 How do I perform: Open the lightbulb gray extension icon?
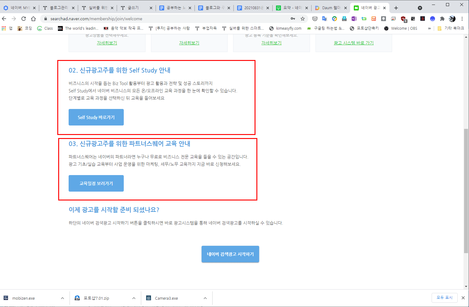[x=384, y=19]
